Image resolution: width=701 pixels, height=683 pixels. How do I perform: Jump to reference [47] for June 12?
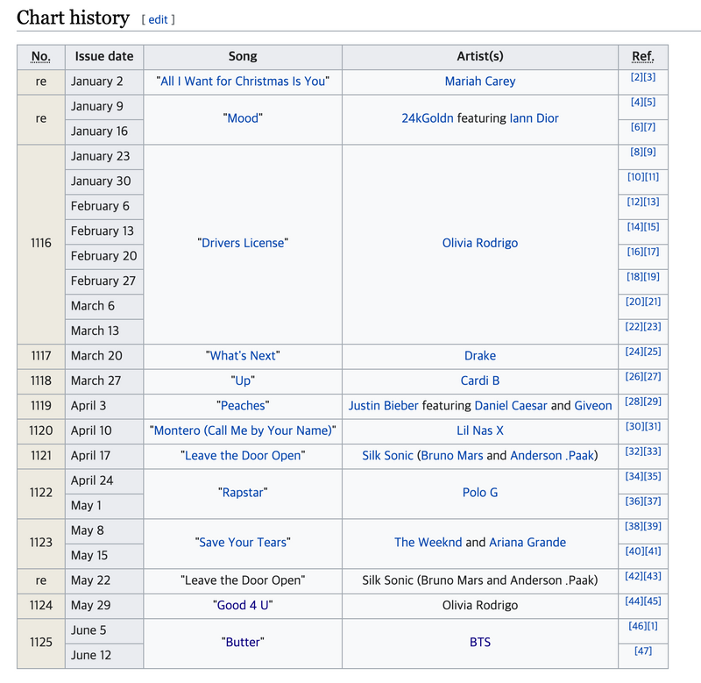643,651
